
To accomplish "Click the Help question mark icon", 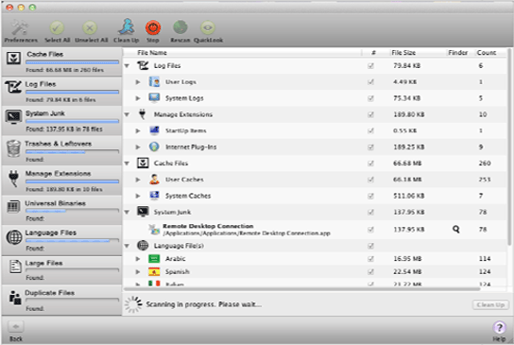I will click(x=499, y=327).
